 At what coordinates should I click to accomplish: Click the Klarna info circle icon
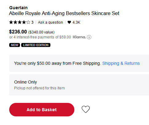click(x=89, y=37)
